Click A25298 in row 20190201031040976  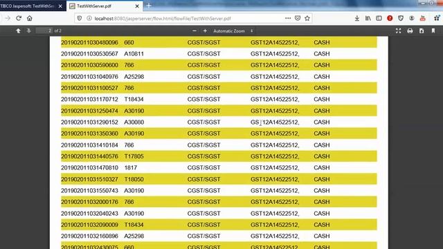click(134, 77)
